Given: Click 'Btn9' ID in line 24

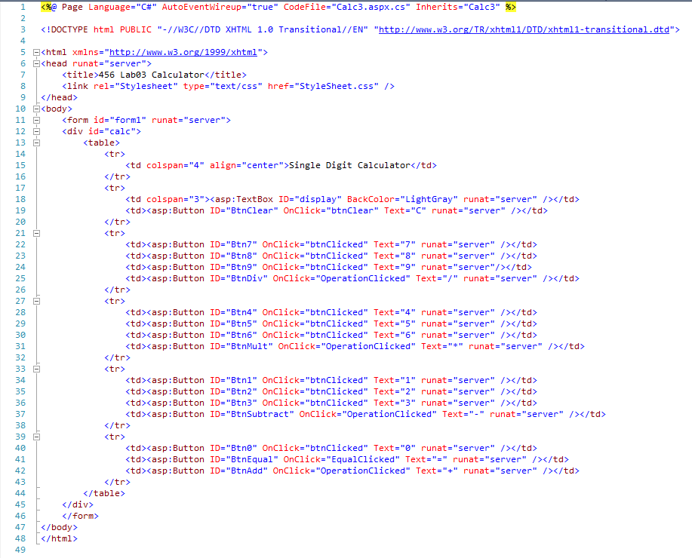Looking at the screenshot, I should coord(241,267).
